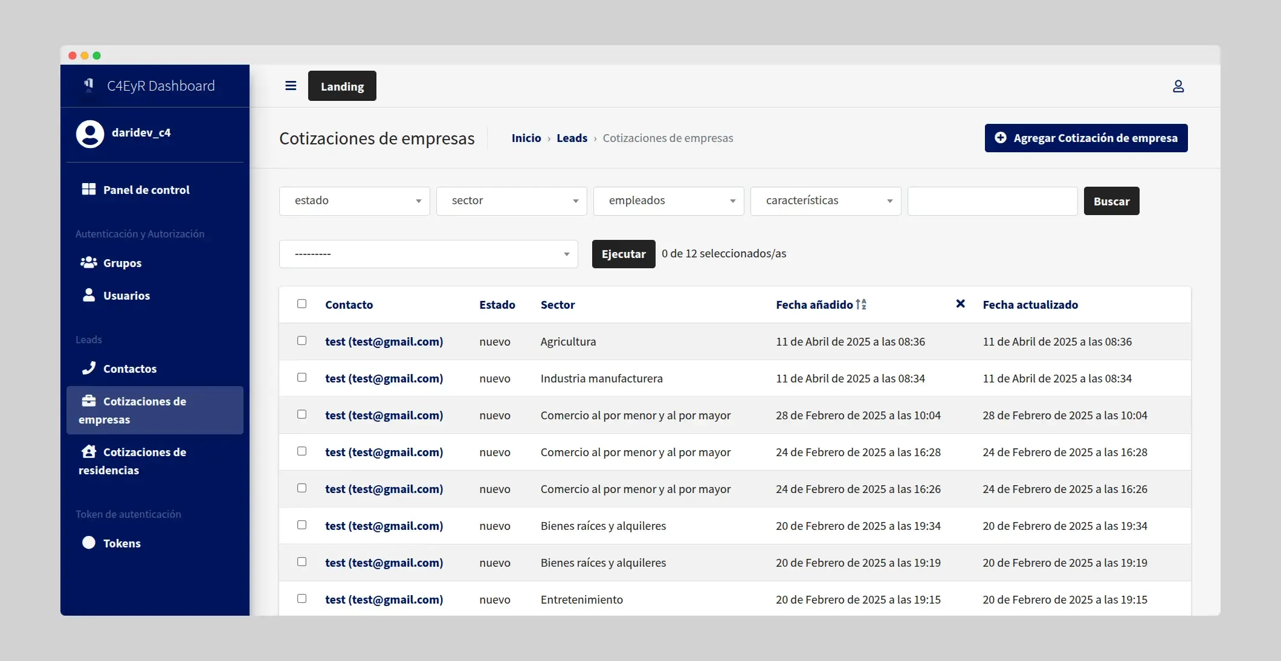The image size is (1281, 661).
Task: Click the daridev_c4 profile avatar icon
Action: click(x=90, y=134)
